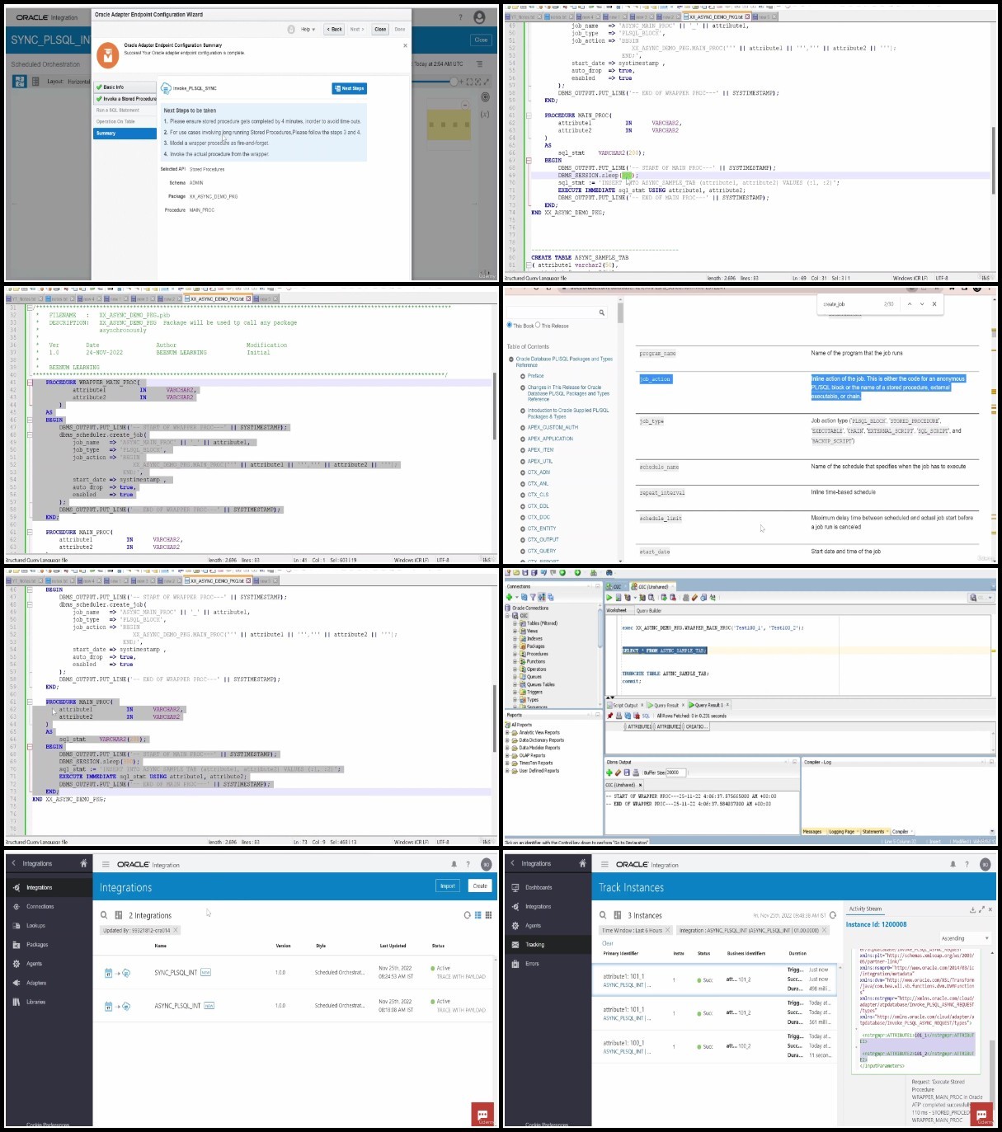Screen dimensions: 1002x1132
Task: Close the create_job find bar
Action: pos(934,304)
